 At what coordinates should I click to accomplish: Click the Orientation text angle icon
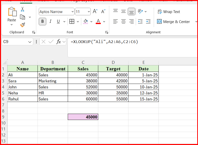[x=140, y=12]
